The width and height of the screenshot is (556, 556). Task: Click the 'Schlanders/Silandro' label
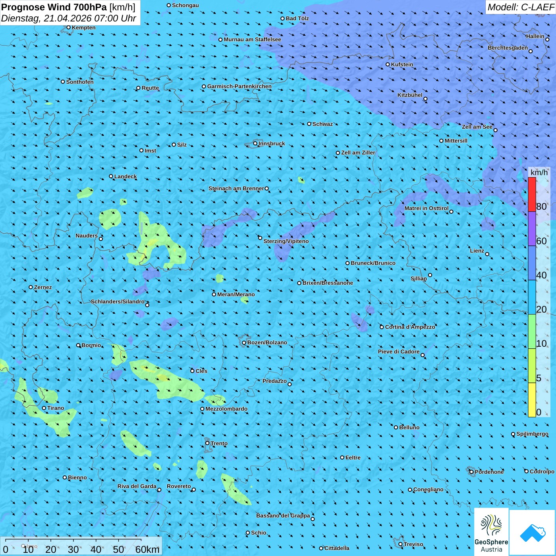pyautogui.click(x=118, y=301)
